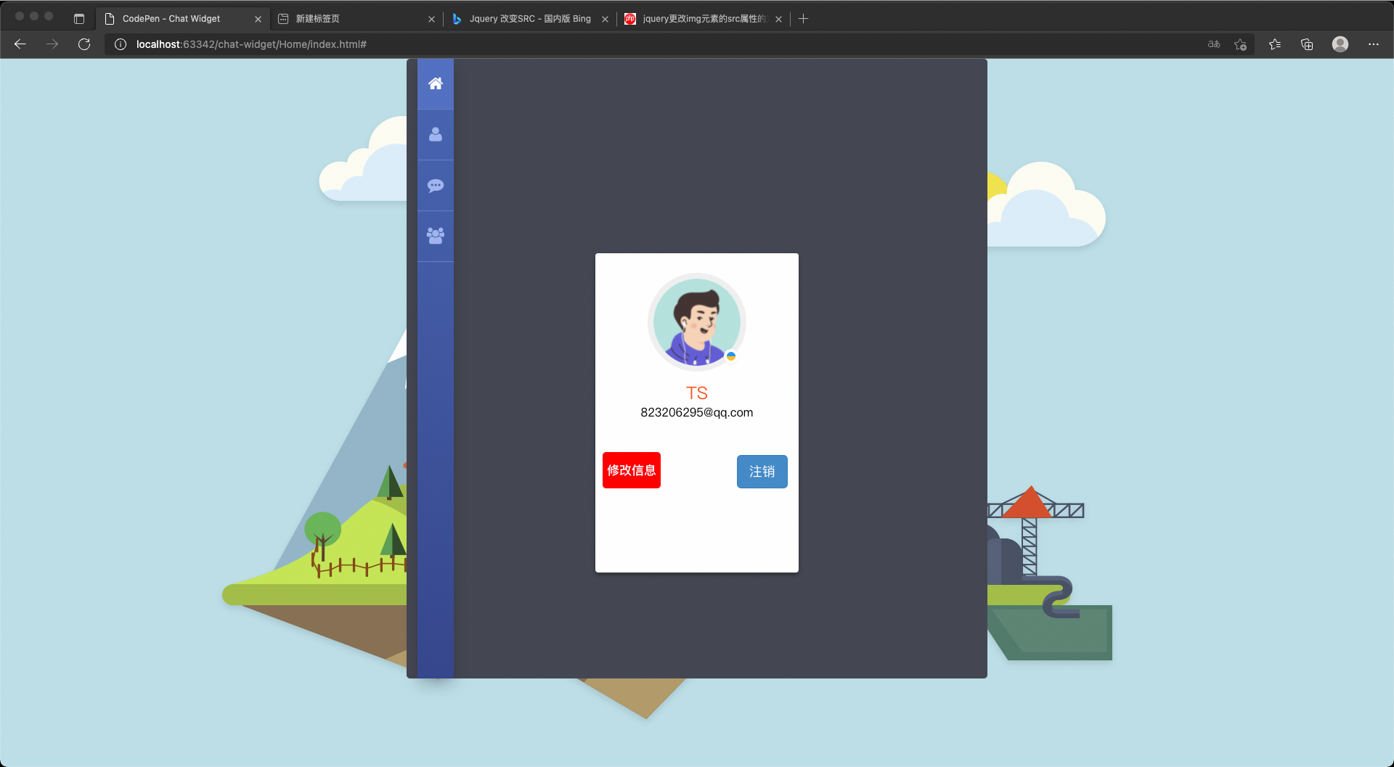Open the home icon in the sidebar
The height and width of the screenshot is (767, 1394).
[436, 84]
